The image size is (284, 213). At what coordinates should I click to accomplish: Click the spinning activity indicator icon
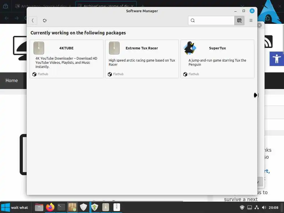[45, 21]
